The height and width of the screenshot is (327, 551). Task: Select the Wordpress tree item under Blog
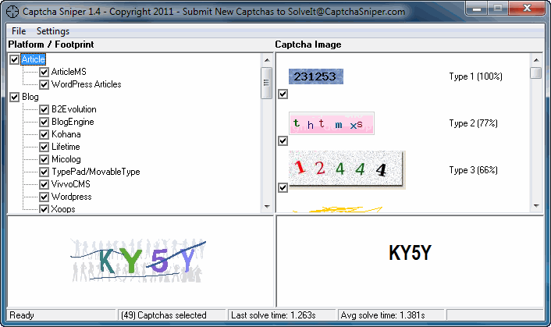pyautogui.click(x=72, y=197)
